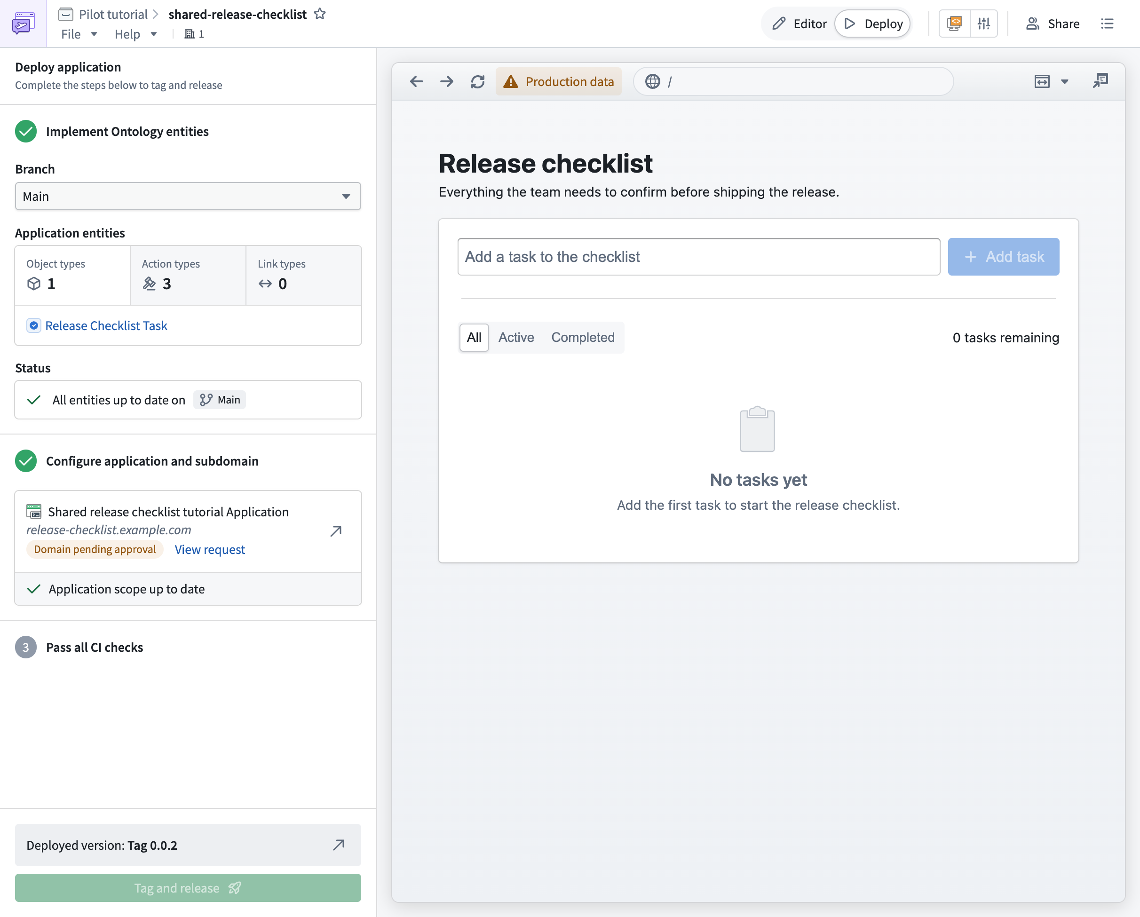
Task: Open the Help menu
Action: pos(135,34)
